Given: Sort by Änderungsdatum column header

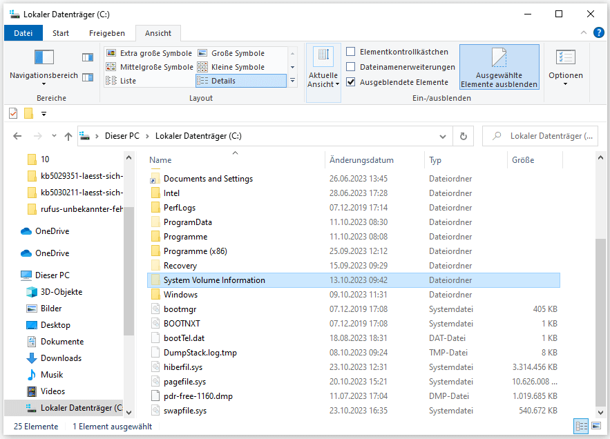Looking at the screenshot, I should click(x=361, y=160).
